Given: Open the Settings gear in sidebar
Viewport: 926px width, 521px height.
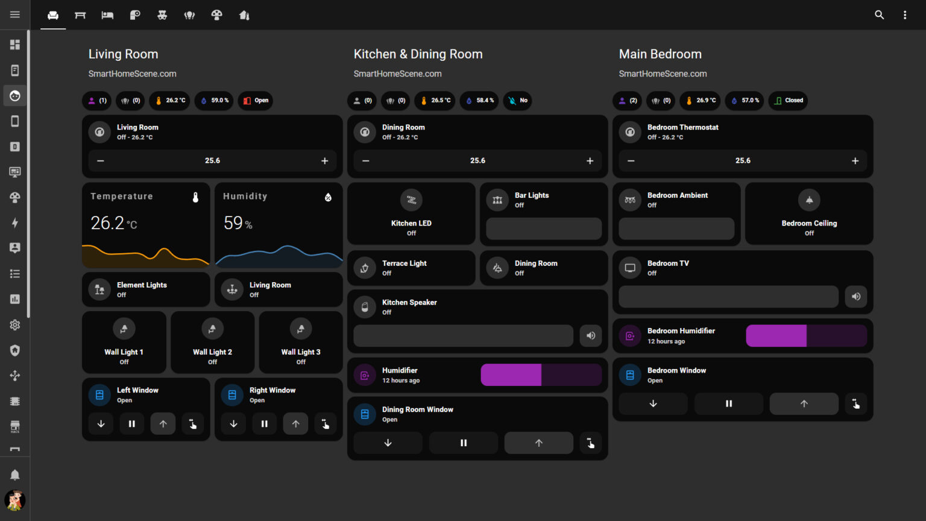Looking at the screenshot, I should [x=15, y=325].
